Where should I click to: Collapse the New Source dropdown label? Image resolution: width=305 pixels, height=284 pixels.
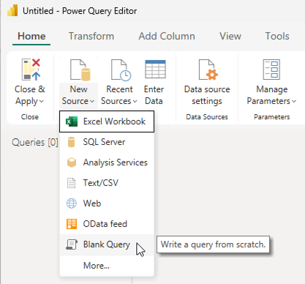click(78, 95)
